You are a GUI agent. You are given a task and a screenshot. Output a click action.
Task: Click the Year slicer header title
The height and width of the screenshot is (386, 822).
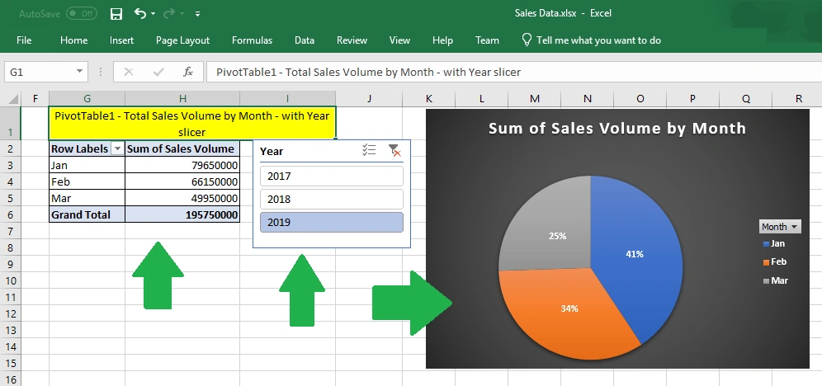(272, 152)
